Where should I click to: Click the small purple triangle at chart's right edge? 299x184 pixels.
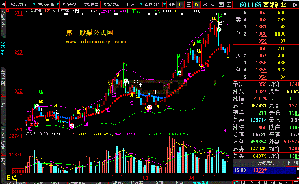(225, 131)
